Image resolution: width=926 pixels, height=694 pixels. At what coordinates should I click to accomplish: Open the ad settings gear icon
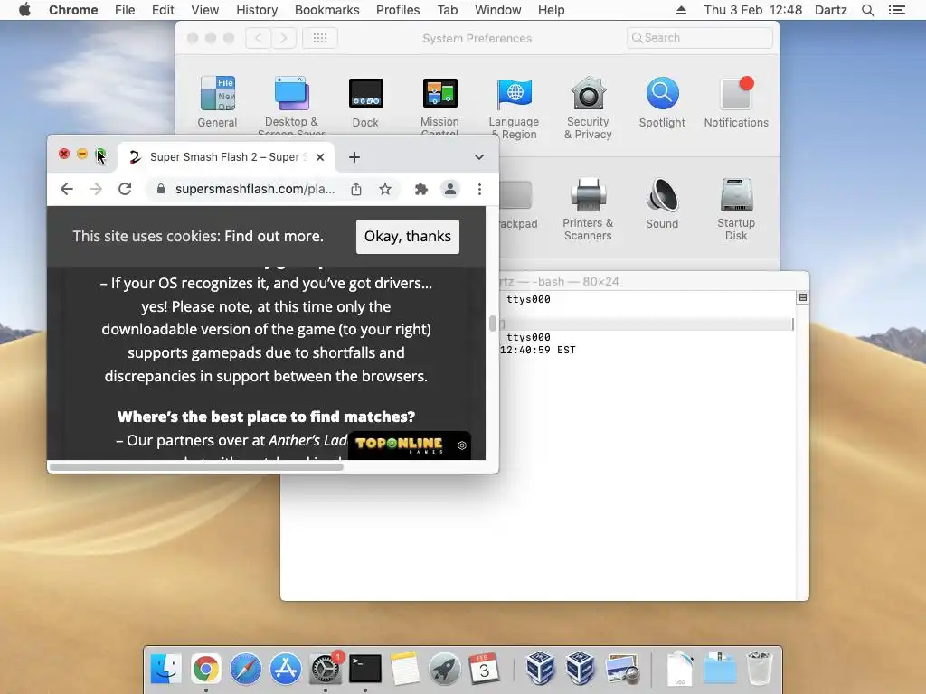[x=462, y=445]
